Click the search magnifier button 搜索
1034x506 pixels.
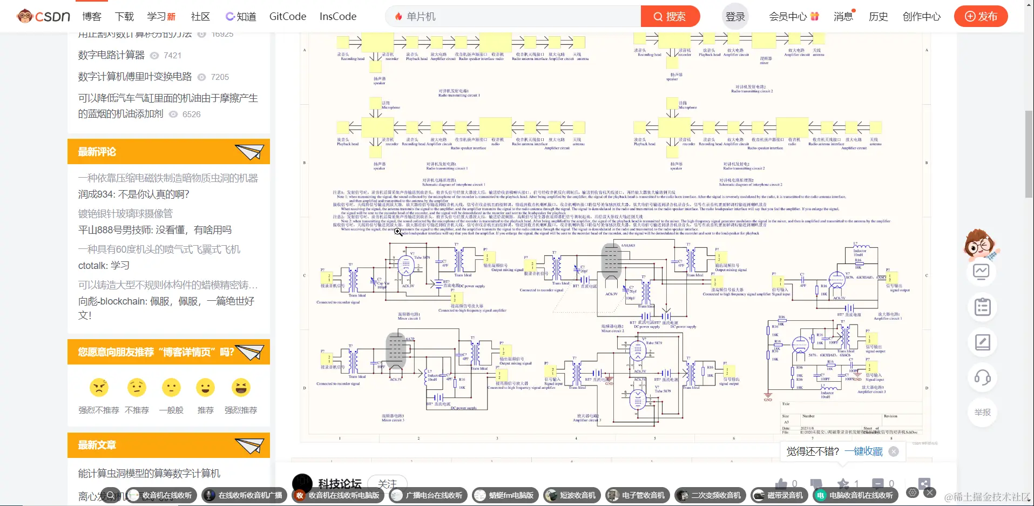670,16
